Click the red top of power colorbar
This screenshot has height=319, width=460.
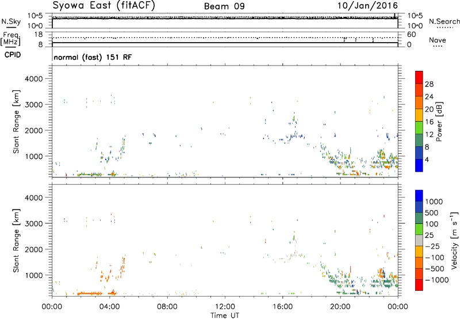click(419, 77)
